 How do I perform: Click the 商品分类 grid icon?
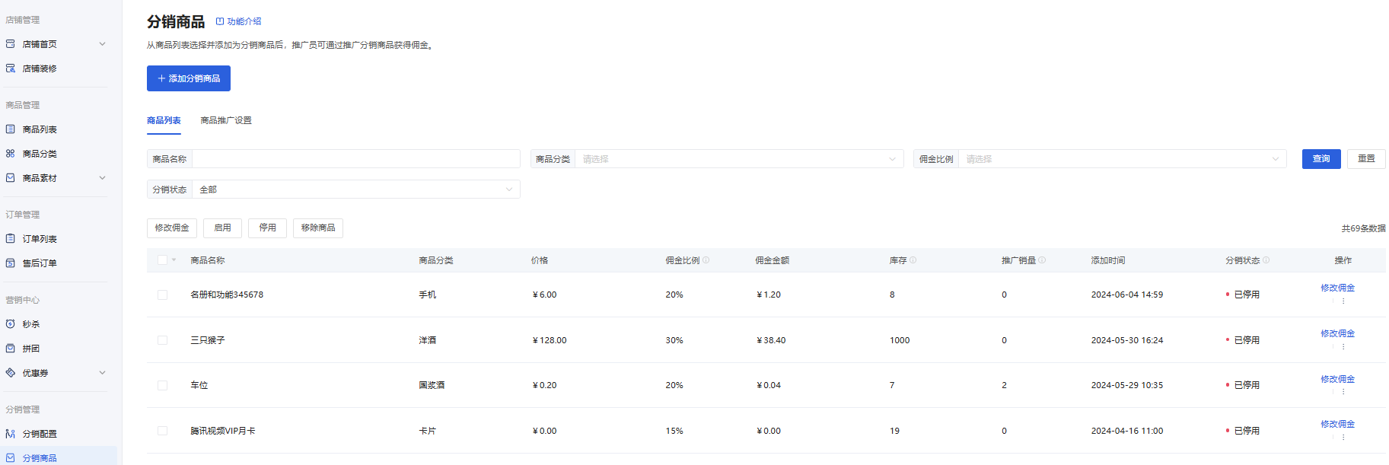click(x=11, y=154)
